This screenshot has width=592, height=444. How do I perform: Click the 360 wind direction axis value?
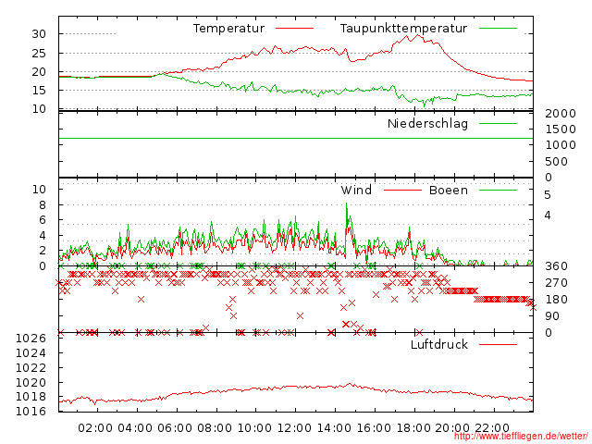(x=557, y=266)
